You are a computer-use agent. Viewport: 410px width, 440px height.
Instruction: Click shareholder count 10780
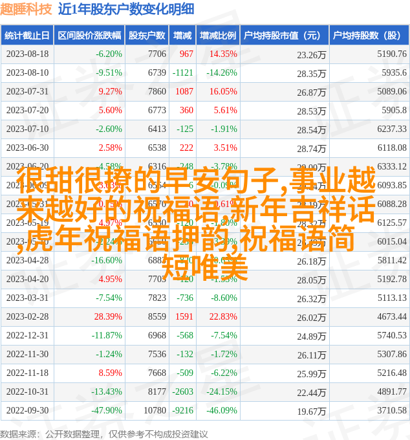click(155, 410)
